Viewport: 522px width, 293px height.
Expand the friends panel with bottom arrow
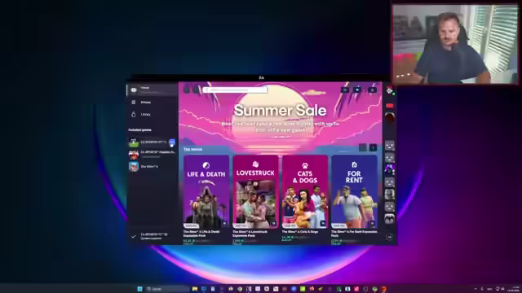pyautogui.click(x=390, y=237)
